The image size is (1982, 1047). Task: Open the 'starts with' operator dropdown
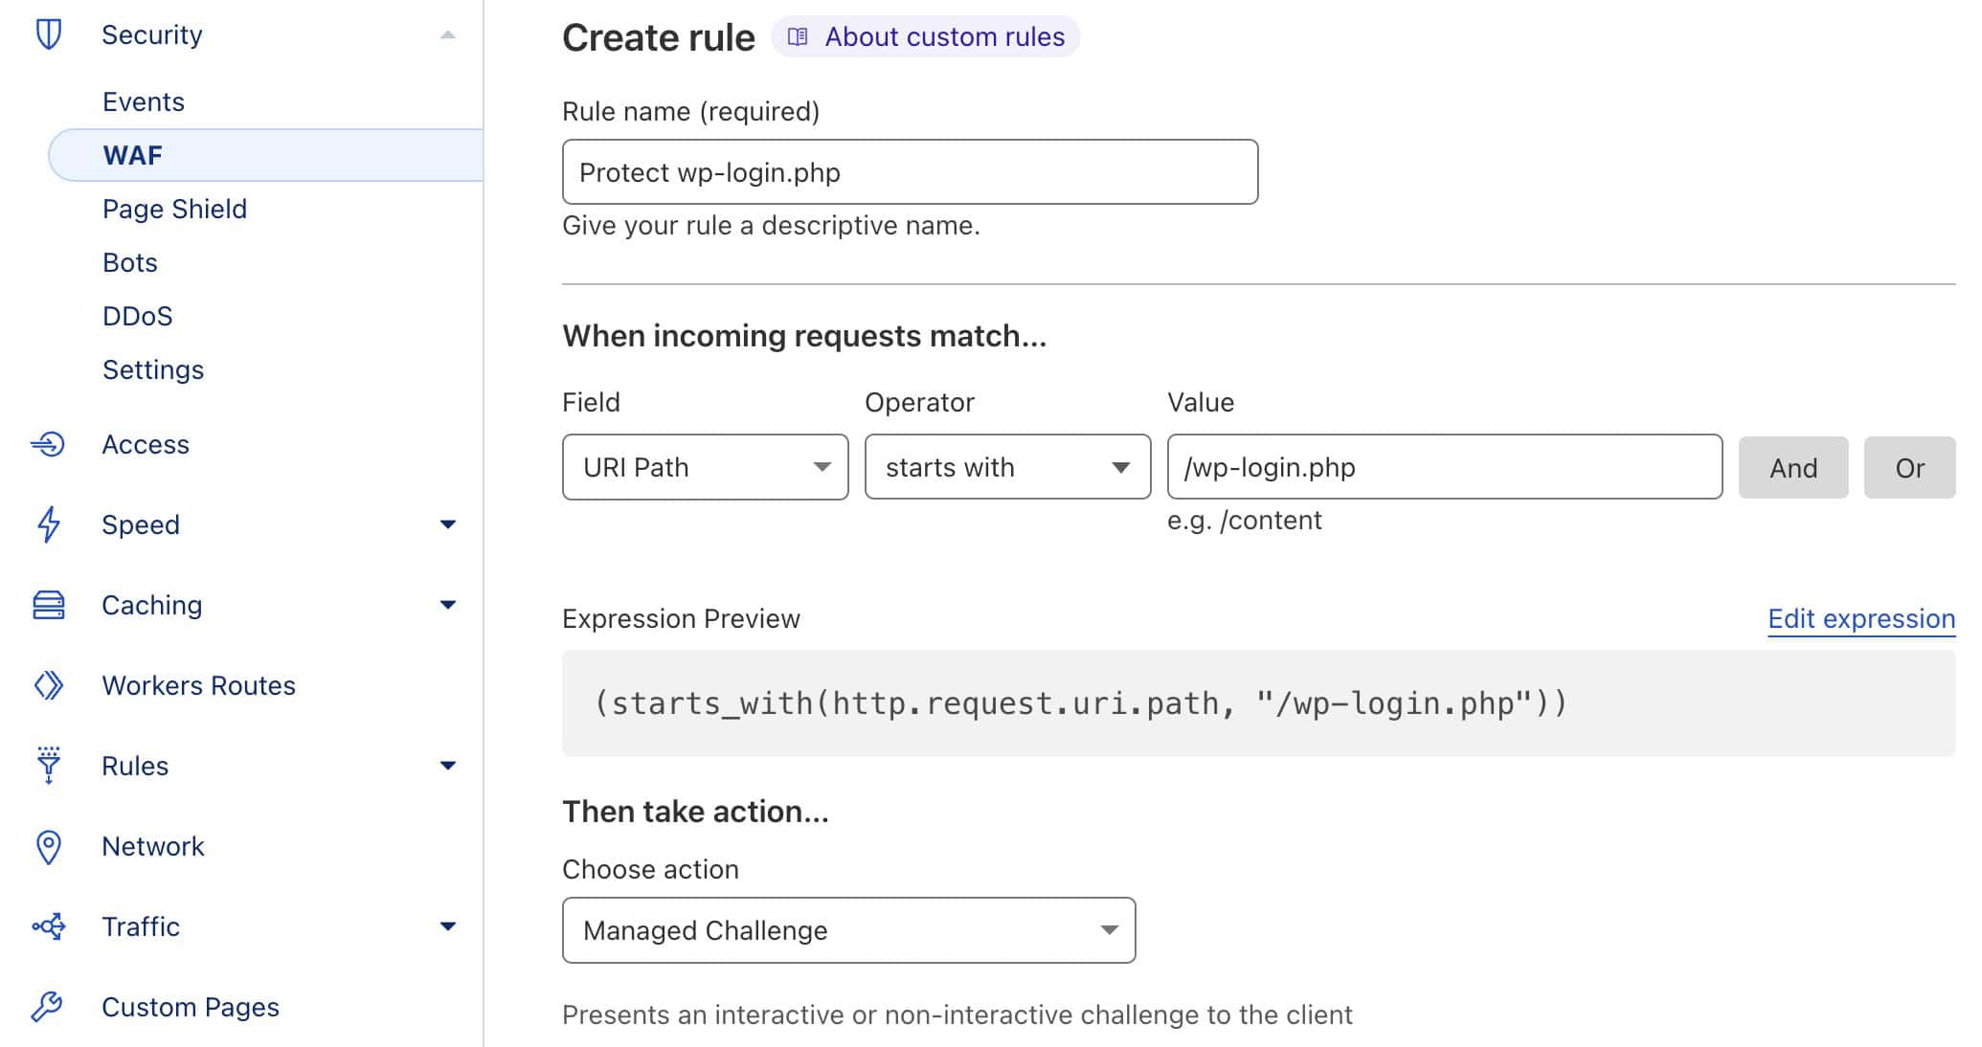point(1007,467)
